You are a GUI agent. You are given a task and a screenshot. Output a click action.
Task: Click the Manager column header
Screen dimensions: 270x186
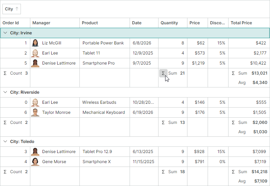(x=55, y=23)
